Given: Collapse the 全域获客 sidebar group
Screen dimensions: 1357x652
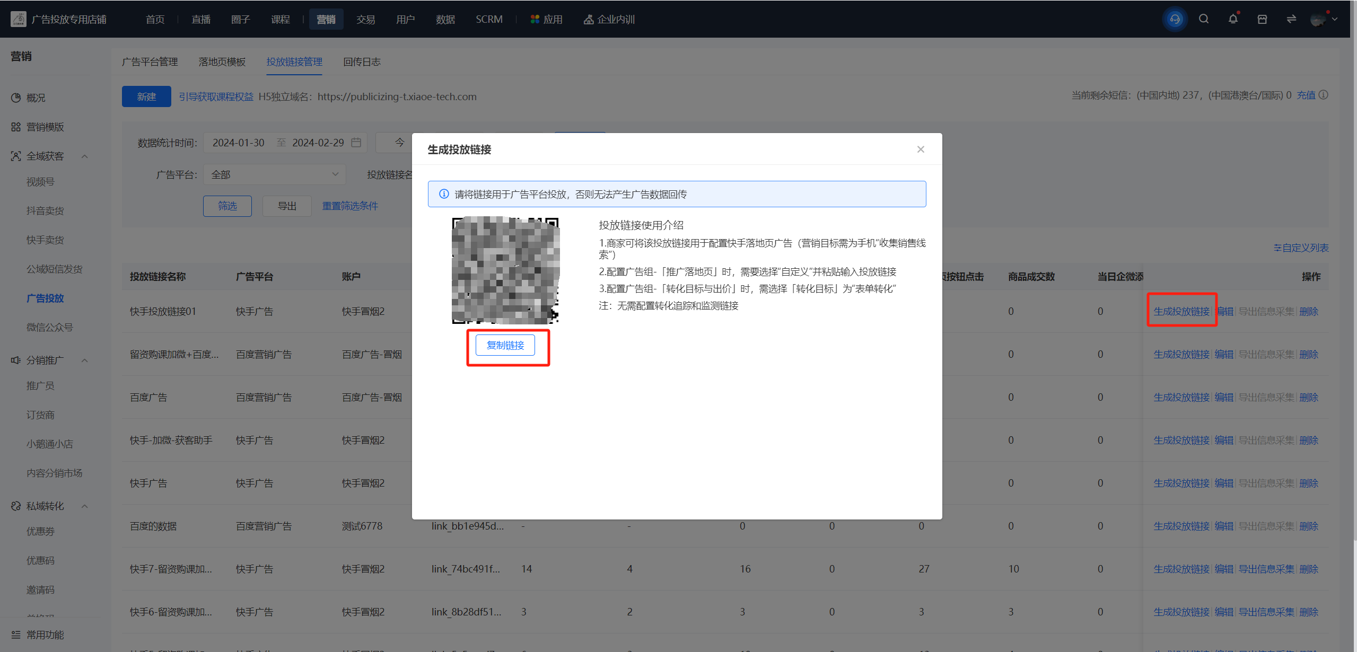Looking at the screenshot, I should pyautogui.click(x=84, y=156).
